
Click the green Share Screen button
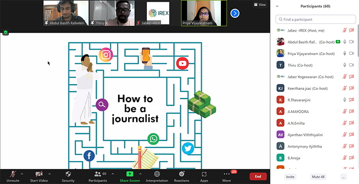[130, 177]
